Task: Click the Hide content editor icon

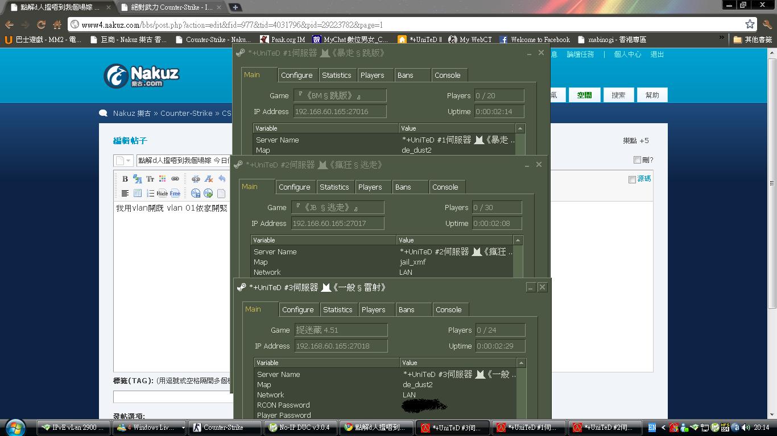Action: click(162, 193)
